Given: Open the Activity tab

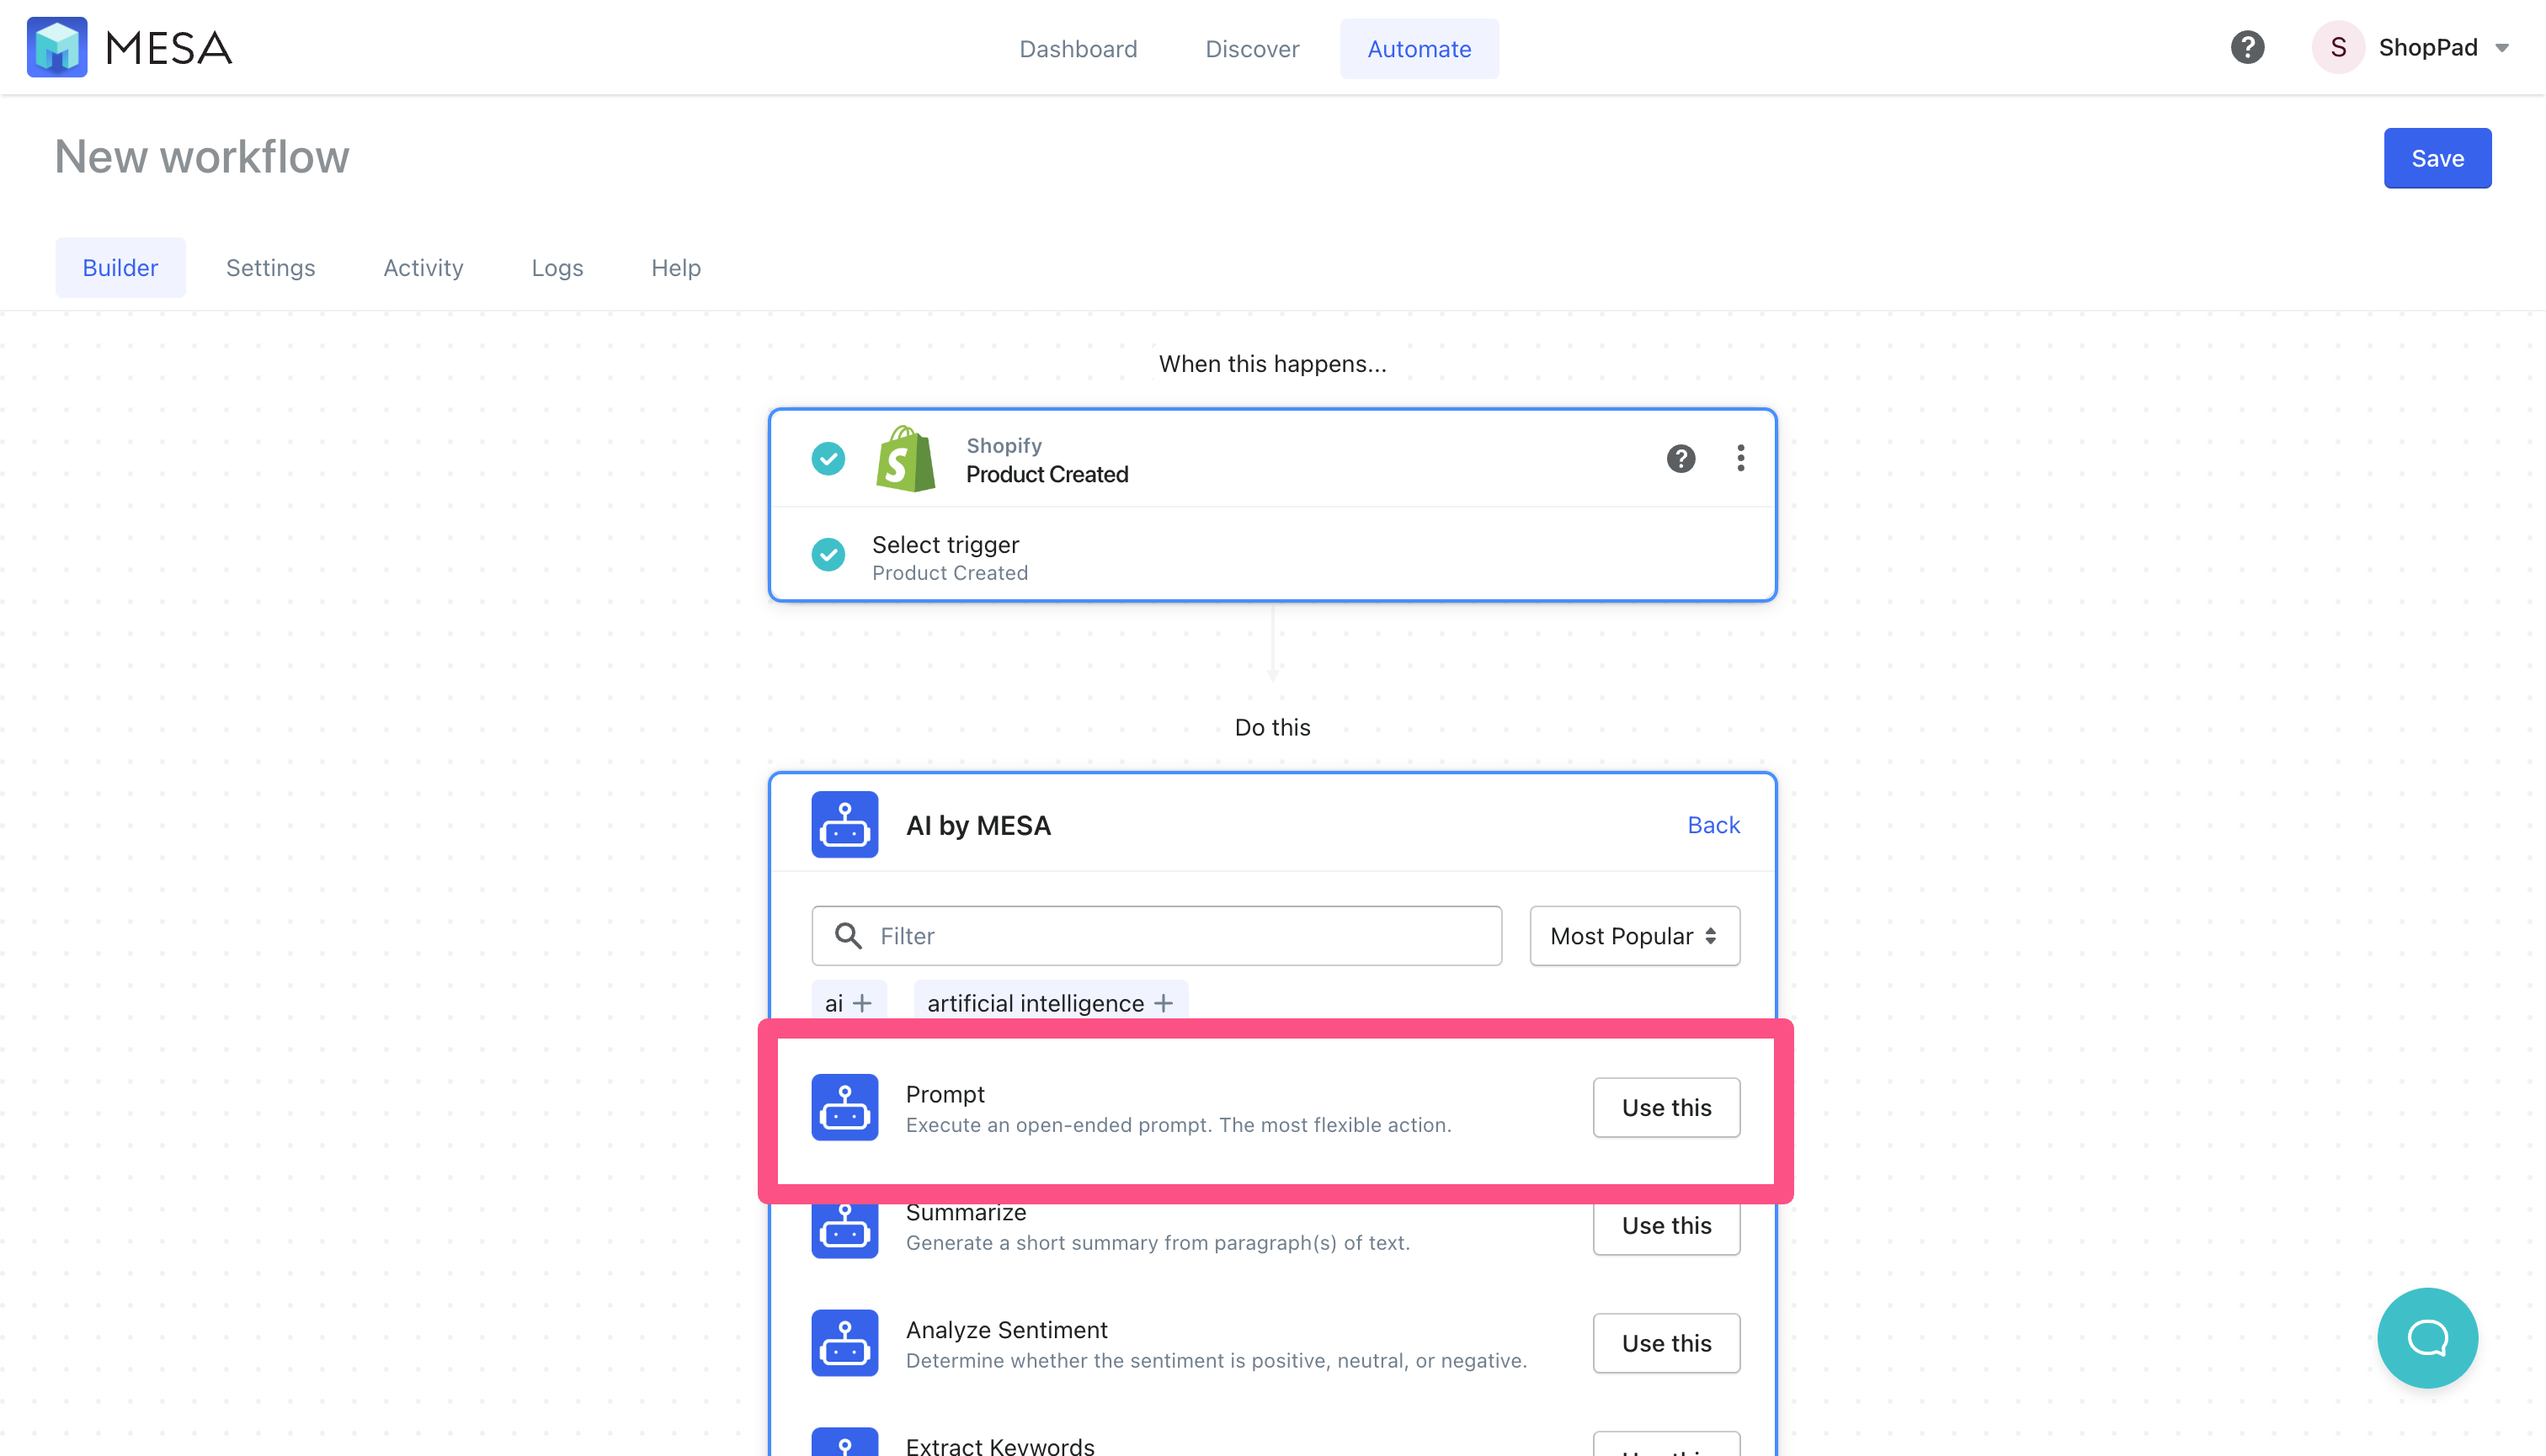Looking at the screenshot, I should pos(423,267).
